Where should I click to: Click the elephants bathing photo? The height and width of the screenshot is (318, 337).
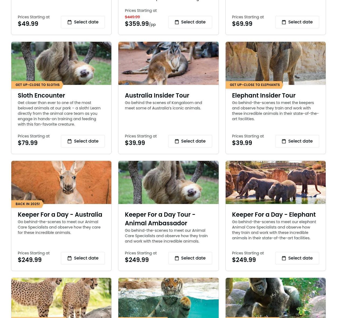(x=276, y=182)
